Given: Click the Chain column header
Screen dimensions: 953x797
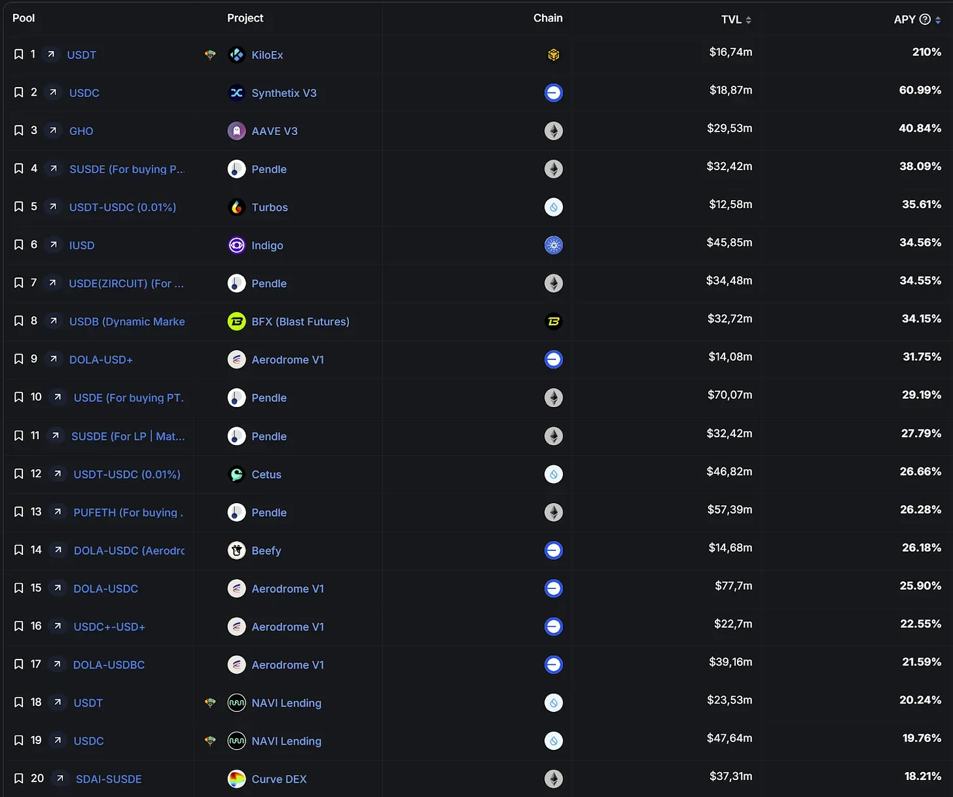Looking at the screenshot, I should point(548,18).
